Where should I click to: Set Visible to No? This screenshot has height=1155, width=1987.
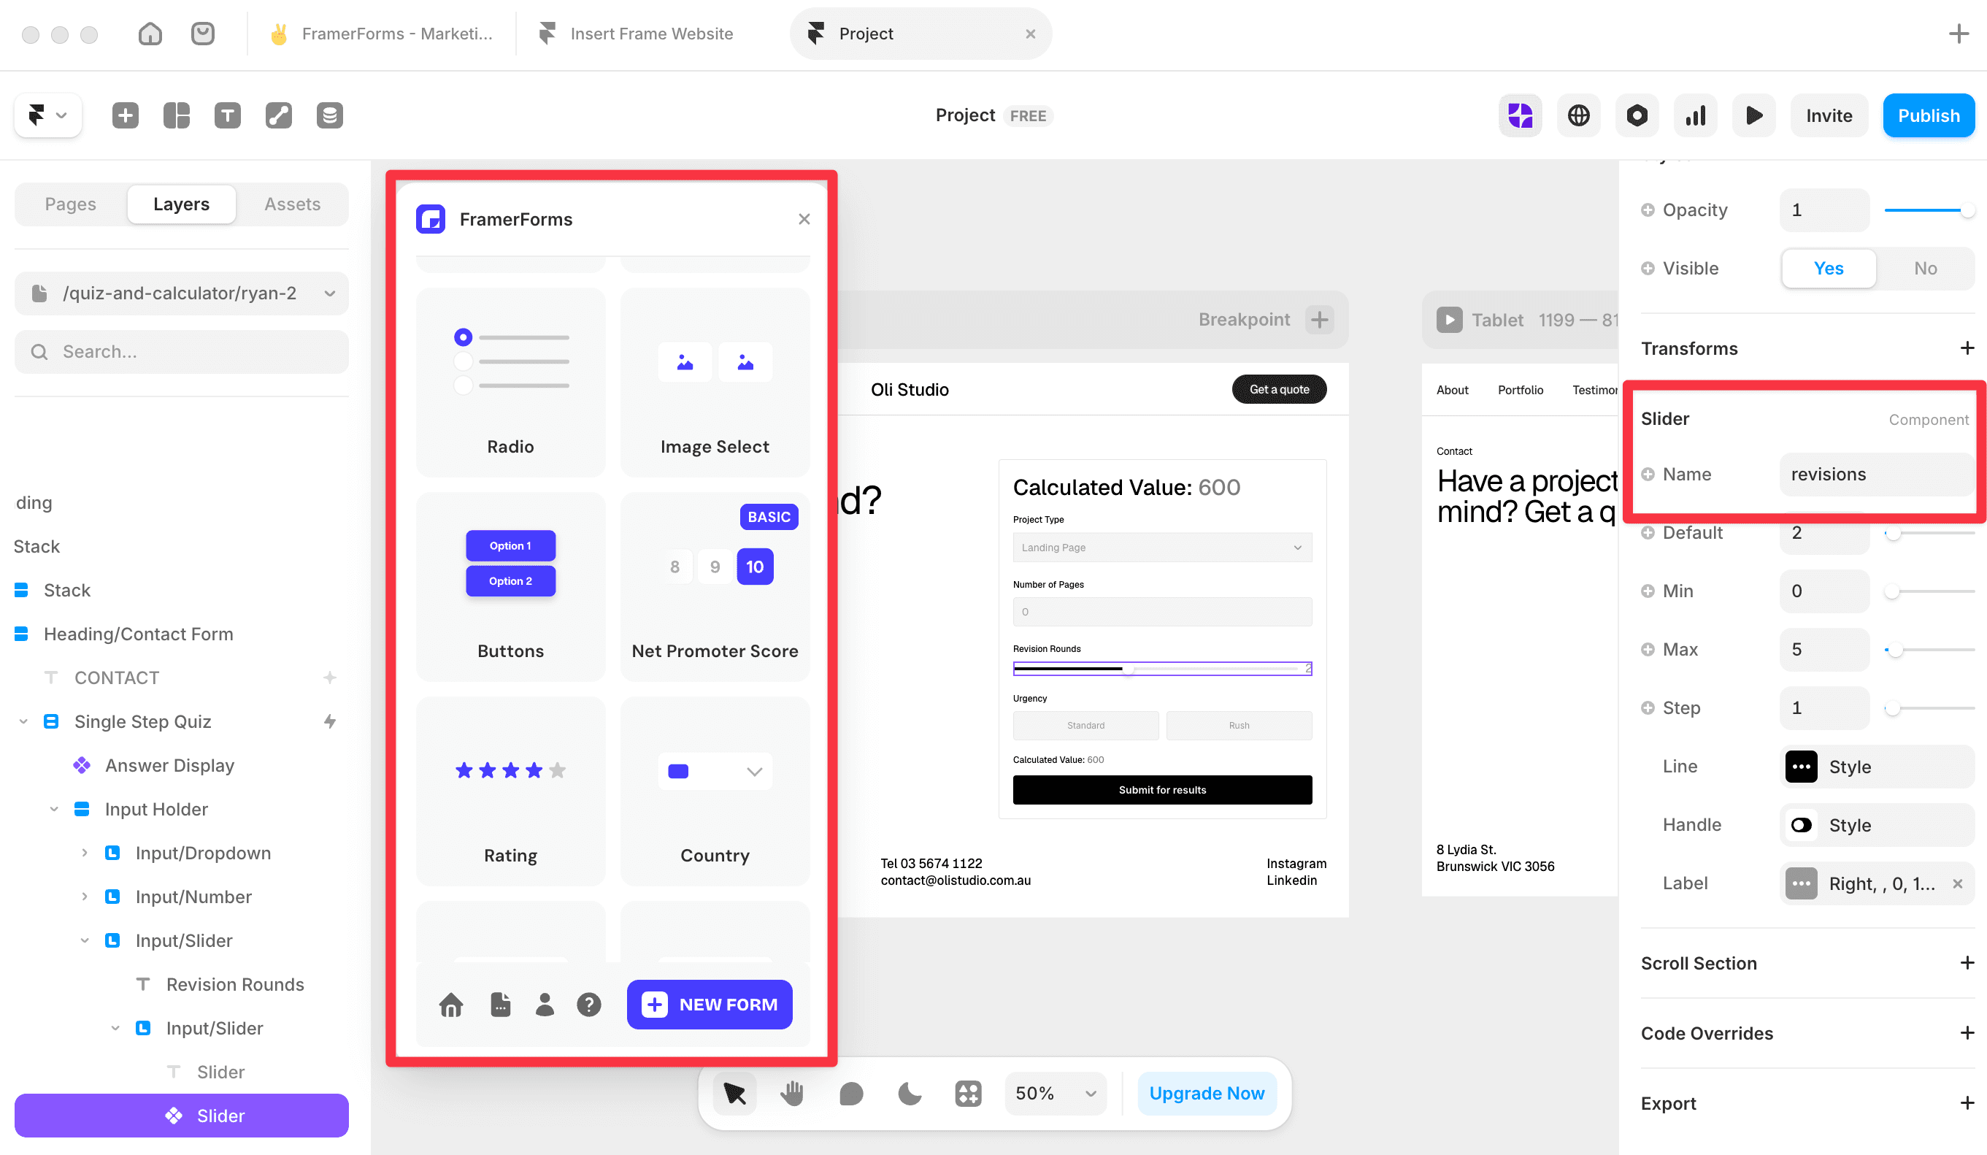(x=1925, y=268)
